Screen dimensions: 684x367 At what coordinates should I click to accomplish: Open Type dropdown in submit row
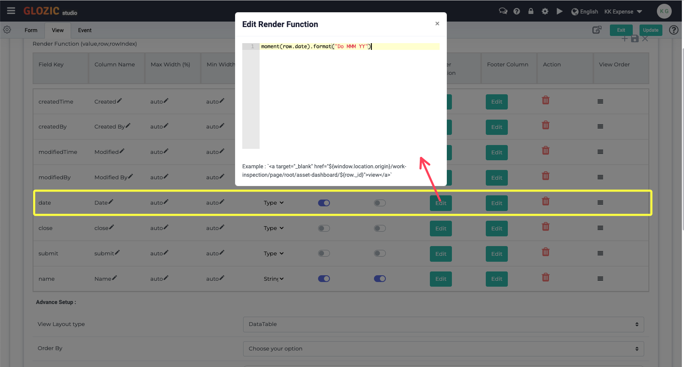274,254
